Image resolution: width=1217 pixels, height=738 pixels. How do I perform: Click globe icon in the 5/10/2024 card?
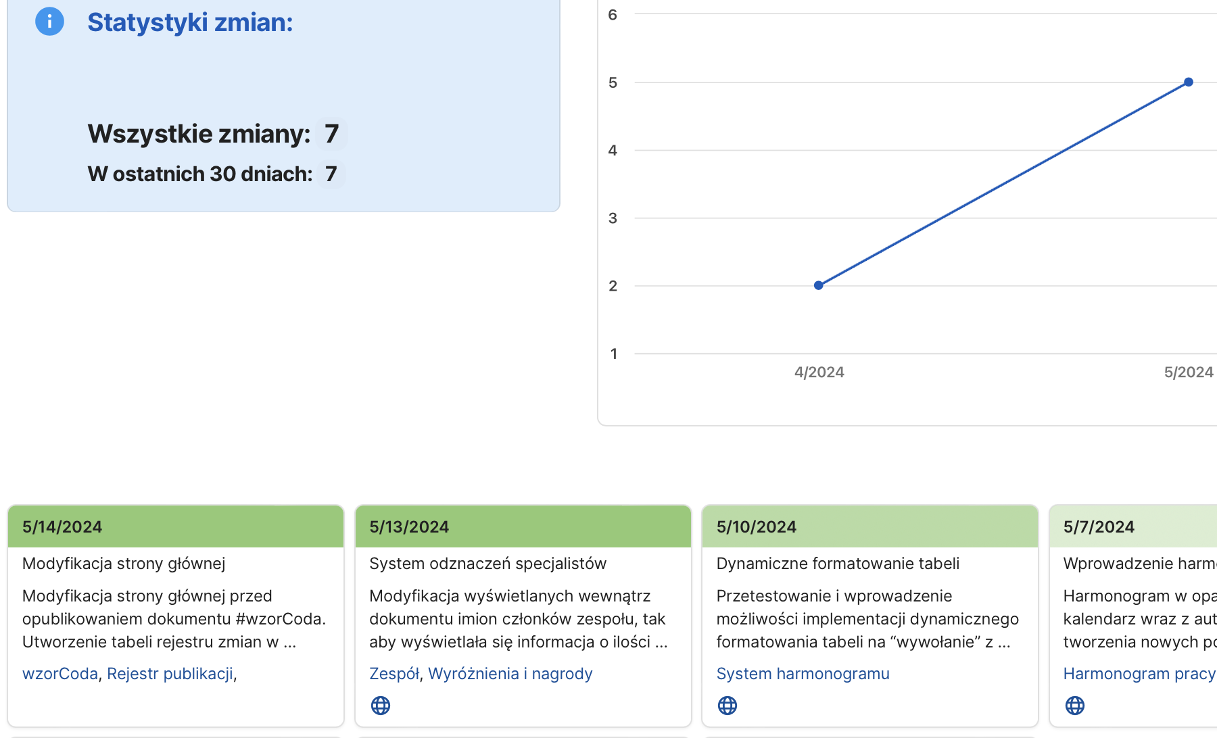pyautogui.click(x=727, y=706)
